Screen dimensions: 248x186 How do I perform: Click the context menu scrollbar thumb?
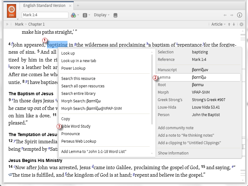pyautogui.click(x=152, y=90)
